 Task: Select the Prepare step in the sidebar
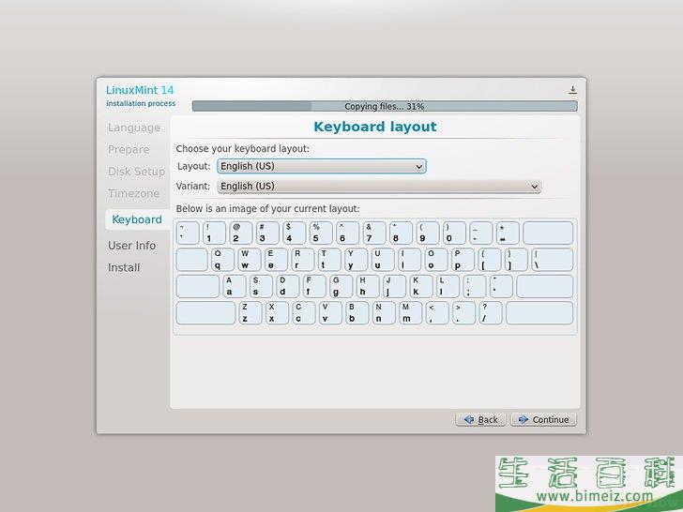tap(129, 149)
